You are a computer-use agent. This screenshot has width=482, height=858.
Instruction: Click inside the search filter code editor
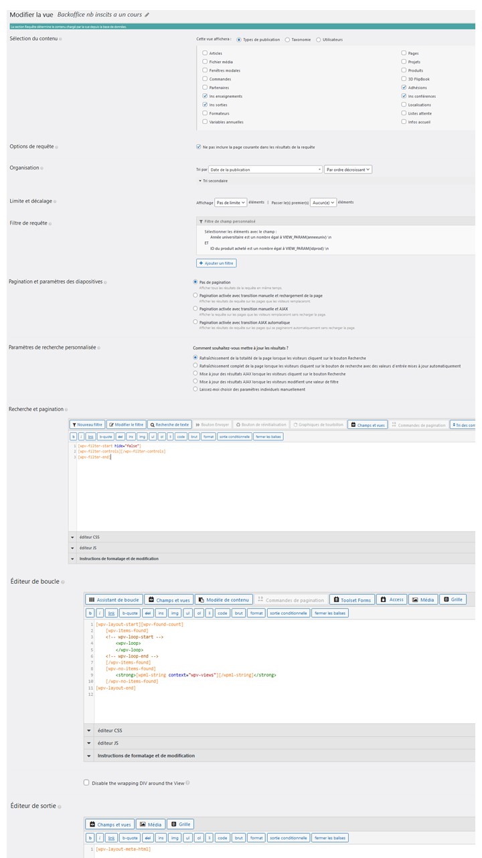(276, 486)
